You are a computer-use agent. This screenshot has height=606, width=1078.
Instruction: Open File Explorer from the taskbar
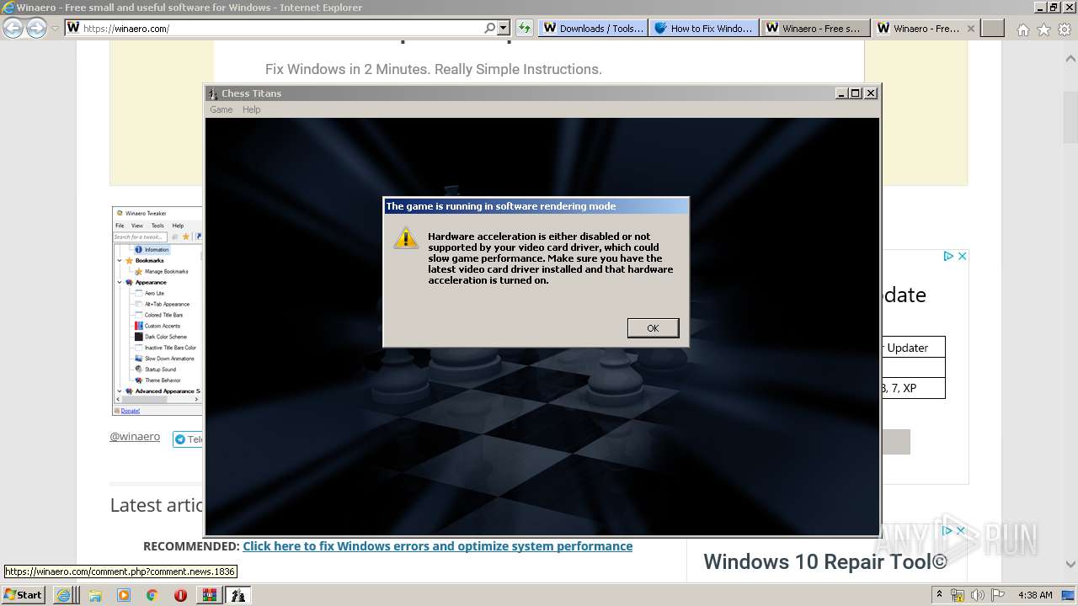(x=95, y=595)
